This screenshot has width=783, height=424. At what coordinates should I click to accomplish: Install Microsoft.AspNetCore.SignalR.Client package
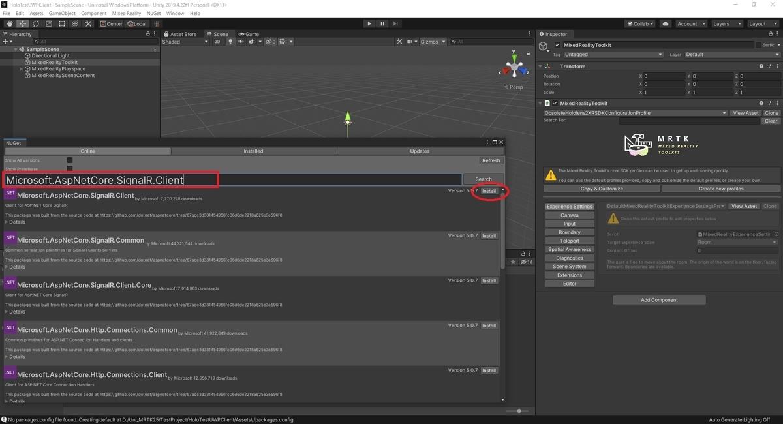(x=489, y=191)
